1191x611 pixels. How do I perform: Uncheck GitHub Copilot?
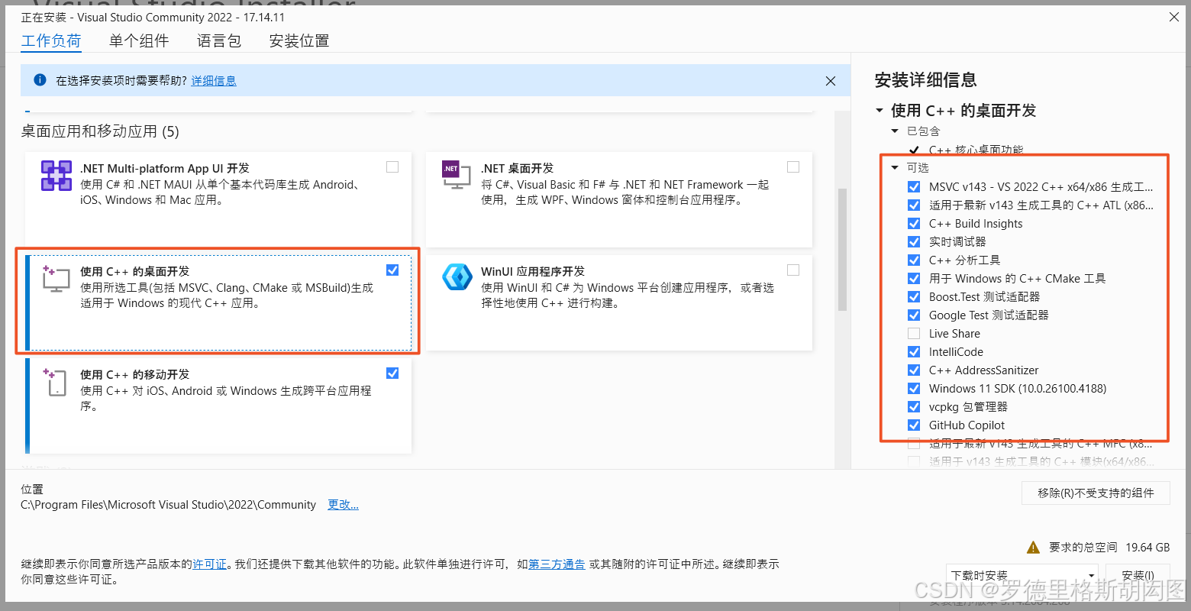click(x=914, y=425)
